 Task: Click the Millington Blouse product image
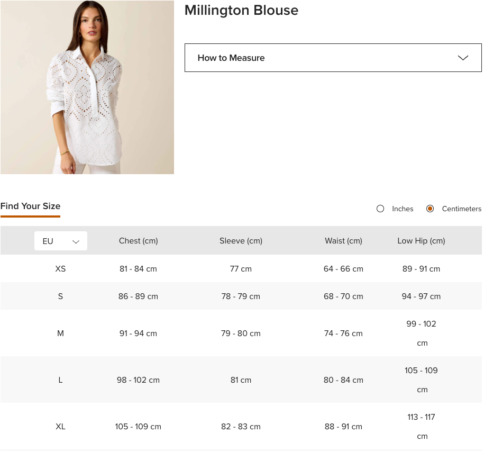coord(87,87)
